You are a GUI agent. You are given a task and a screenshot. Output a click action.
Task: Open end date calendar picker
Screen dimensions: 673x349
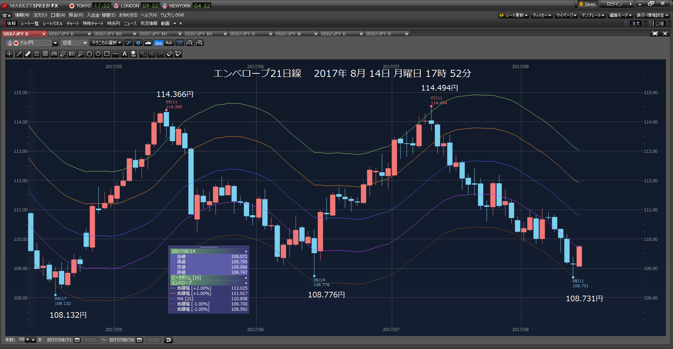coord(140,340)
